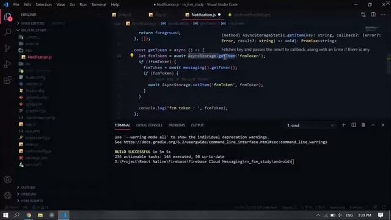Collapse the RN_FCM_STUDY project folder
391x220 pixels.
point(34,30)
